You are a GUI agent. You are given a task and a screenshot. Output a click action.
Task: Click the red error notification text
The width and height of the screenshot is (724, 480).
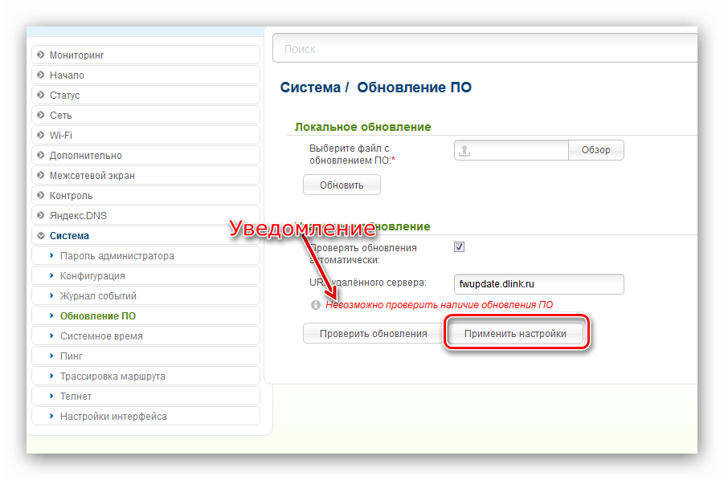[x=439, y=305]
